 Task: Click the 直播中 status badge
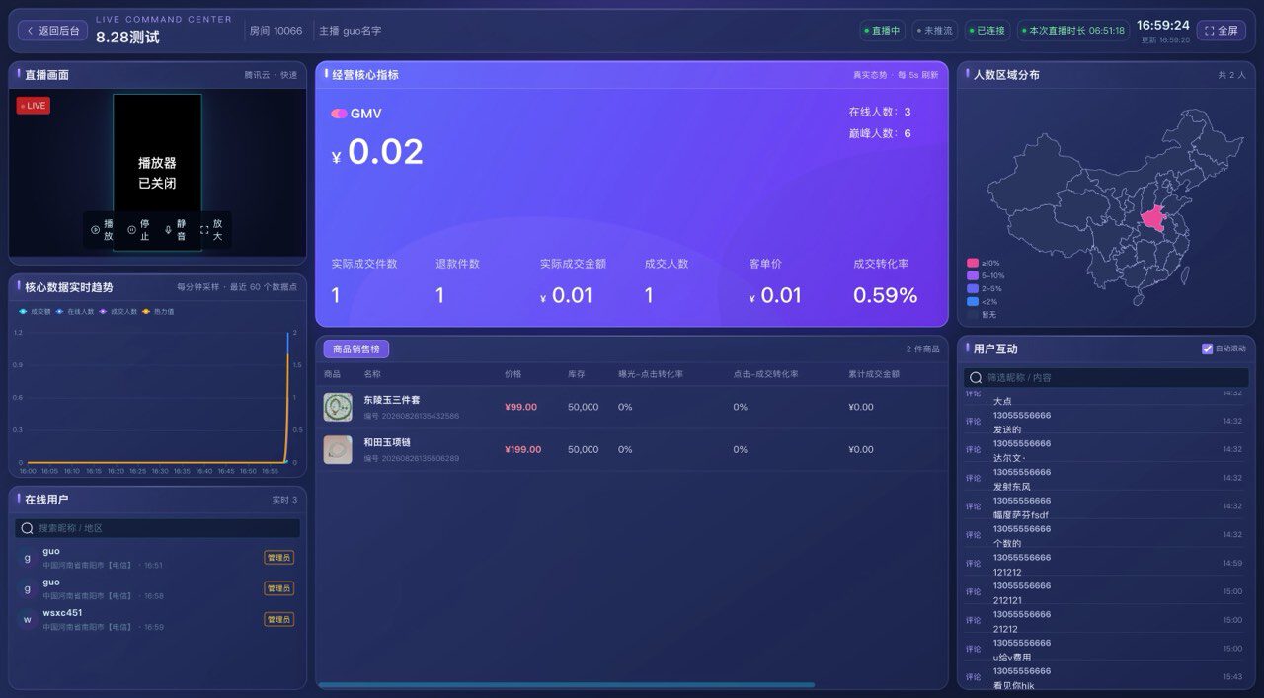882,31
